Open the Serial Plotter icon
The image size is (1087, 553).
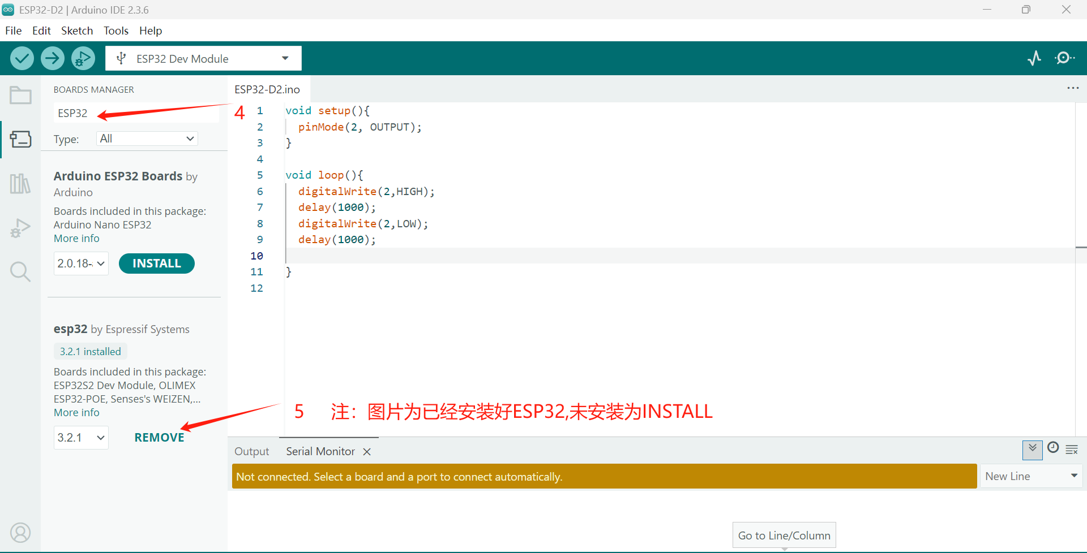click(x=1034, y=58)
